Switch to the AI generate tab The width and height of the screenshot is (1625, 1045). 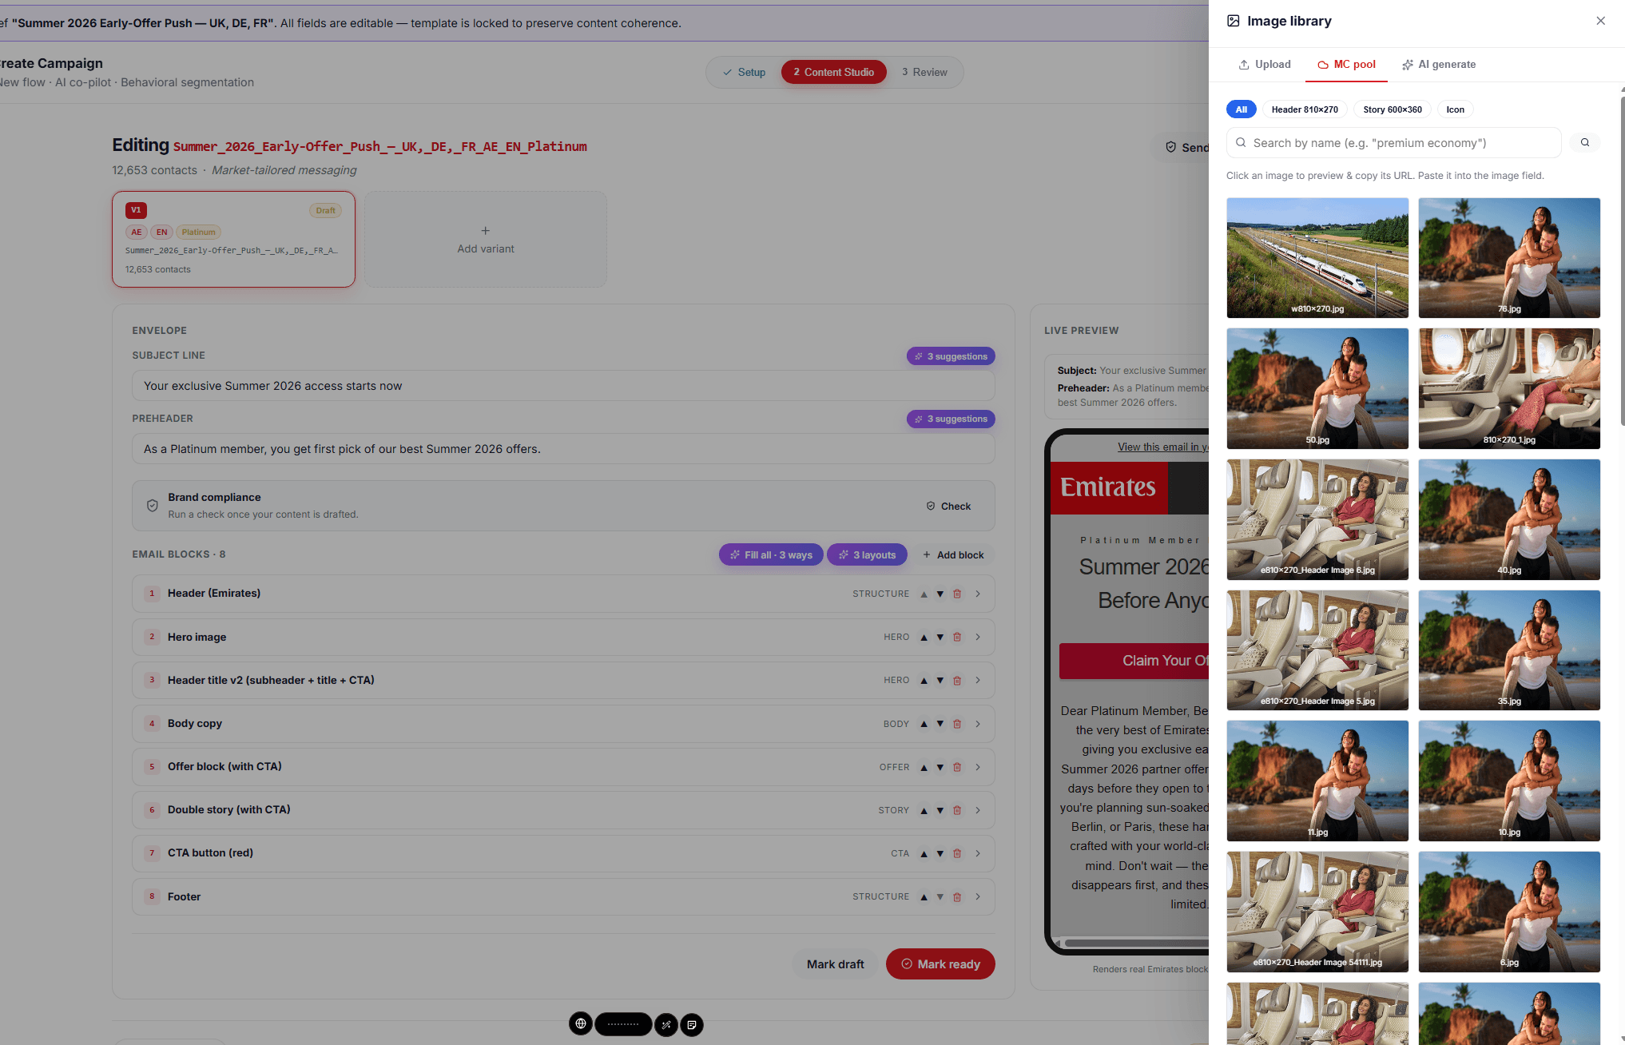(1439, 65)
